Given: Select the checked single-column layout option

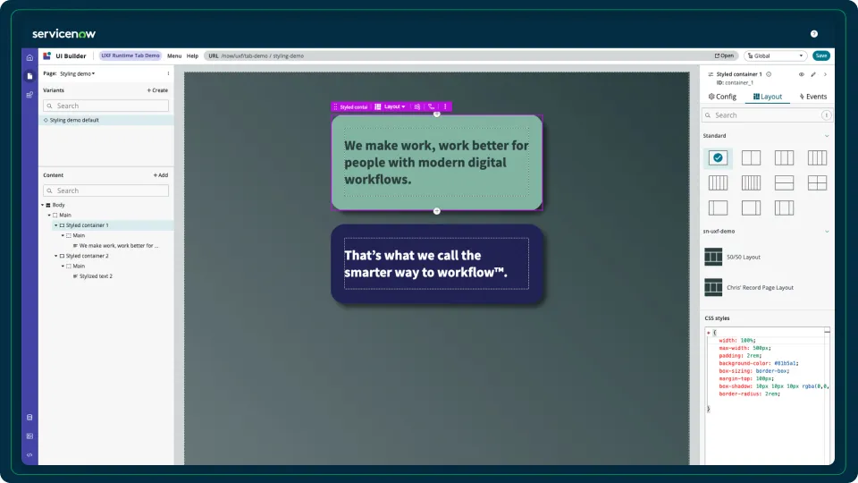Looking at the screenshot, I should click(x=718, y=157).
